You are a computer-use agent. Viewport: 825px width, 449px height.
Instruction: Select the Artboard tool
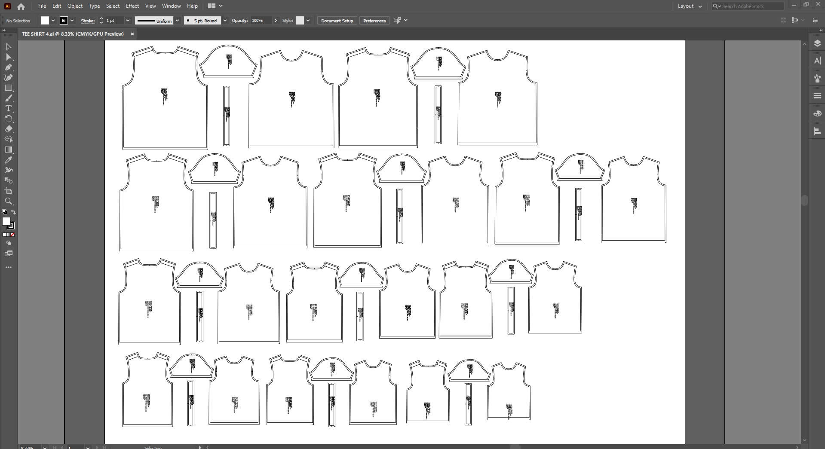point(9,191)
